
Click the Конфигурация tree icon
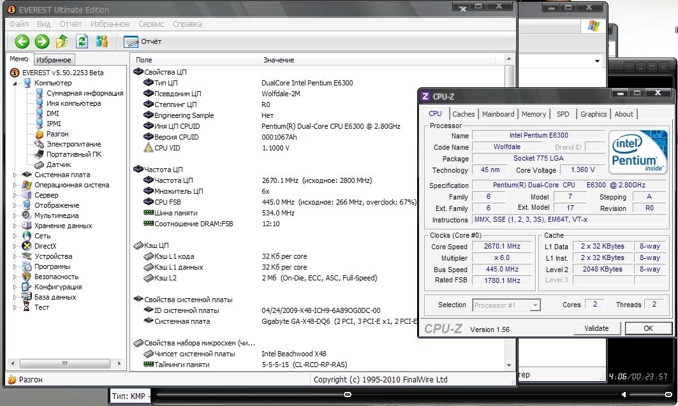point(27,287)
